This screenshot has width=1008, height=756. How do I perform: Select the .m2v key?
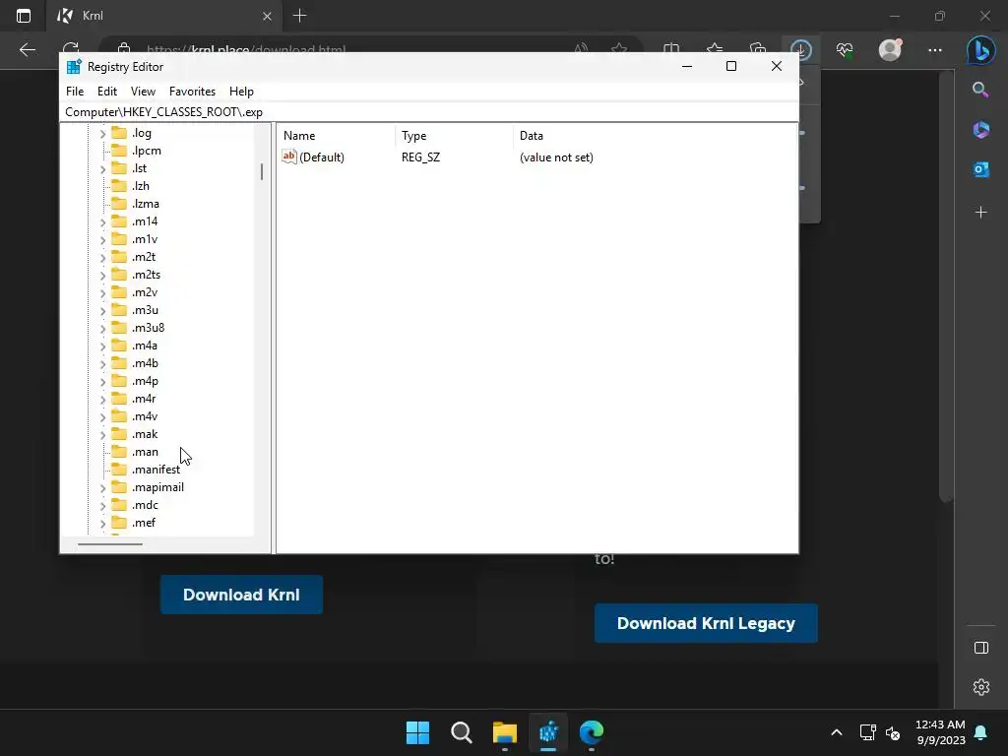click(x=144, y=292)
